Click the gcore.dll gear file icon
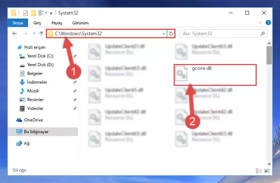 point(181,73)
